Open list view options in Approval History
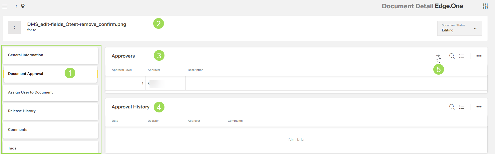Screen dimensions: 495x154 [462, 107]
